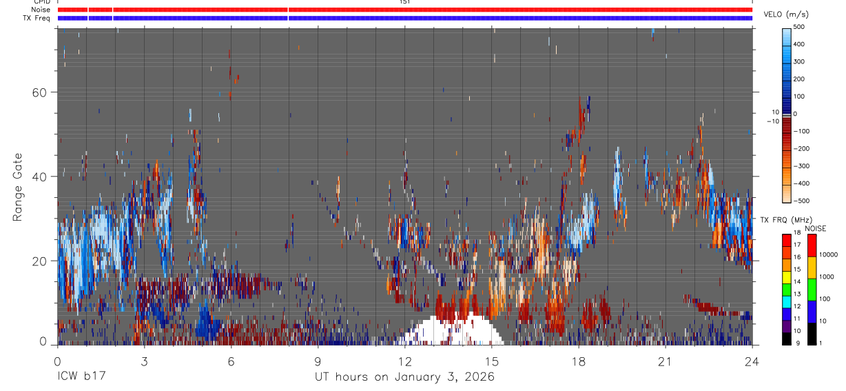
Task: Click the cyan segment of the TX FRQ colorbar
Action: 787,301
